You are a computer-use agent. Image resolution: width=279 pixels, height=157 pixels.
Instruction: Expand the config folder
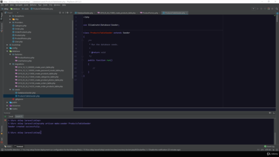point(7,48)
